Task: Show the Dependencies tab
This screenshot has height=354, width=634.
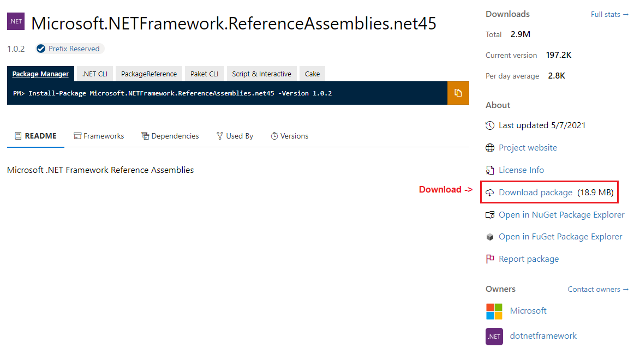Action: (x=170, y=136)
